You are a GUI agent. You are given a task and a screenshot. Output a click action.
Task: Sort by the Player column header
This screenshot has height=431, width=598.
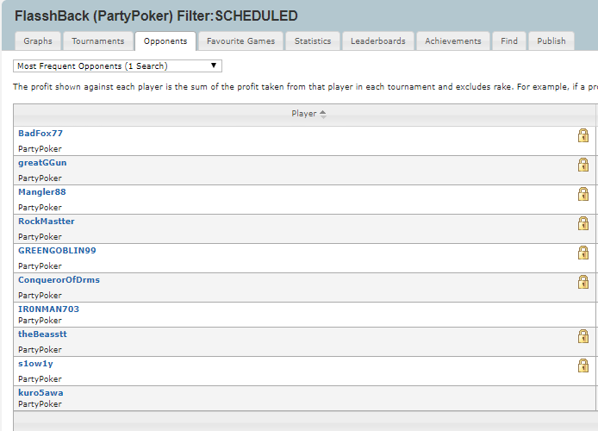point(308,113)
